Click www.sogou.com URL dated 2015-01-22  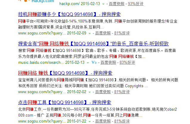coord(42,121)
